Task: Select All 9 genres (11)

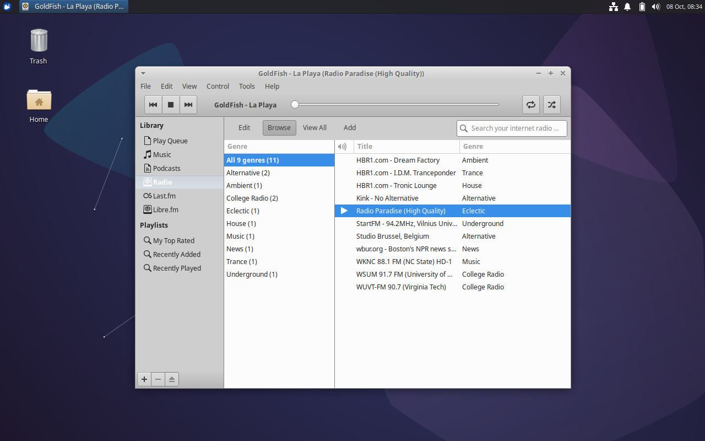Action: (279, 160)
